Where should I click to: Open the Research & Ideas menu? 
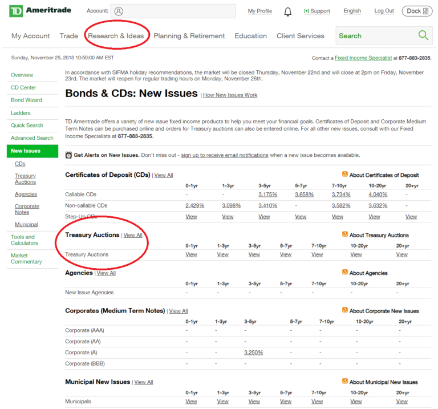tap(116, 36)
